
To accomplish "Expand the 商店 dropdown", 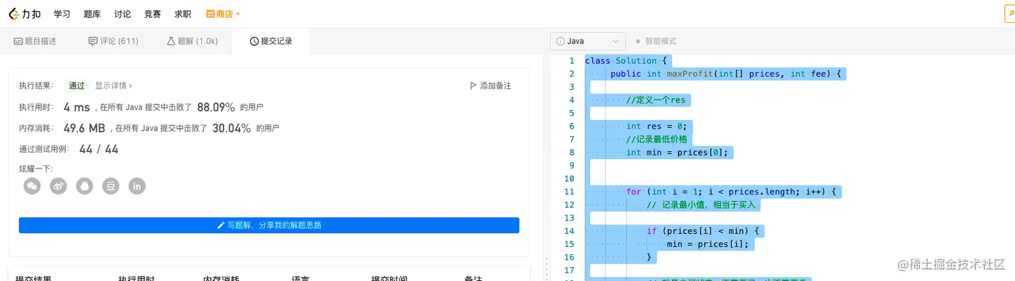I will tap(223, 13).
